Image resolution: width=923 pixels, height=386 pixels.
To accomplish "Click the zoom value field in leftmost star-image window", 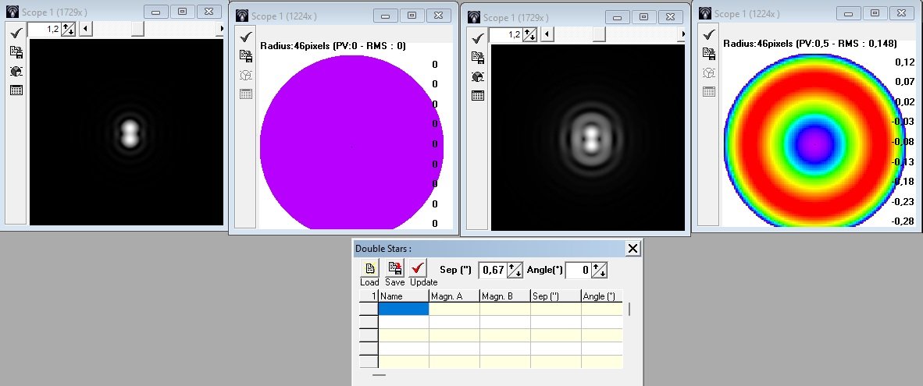I will pos(45,28).
